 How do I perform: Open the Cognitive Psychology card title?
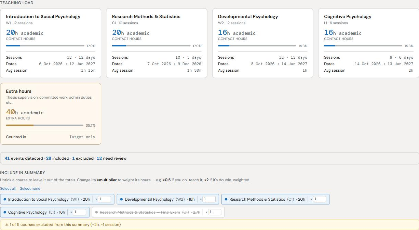tap(348, 16)
